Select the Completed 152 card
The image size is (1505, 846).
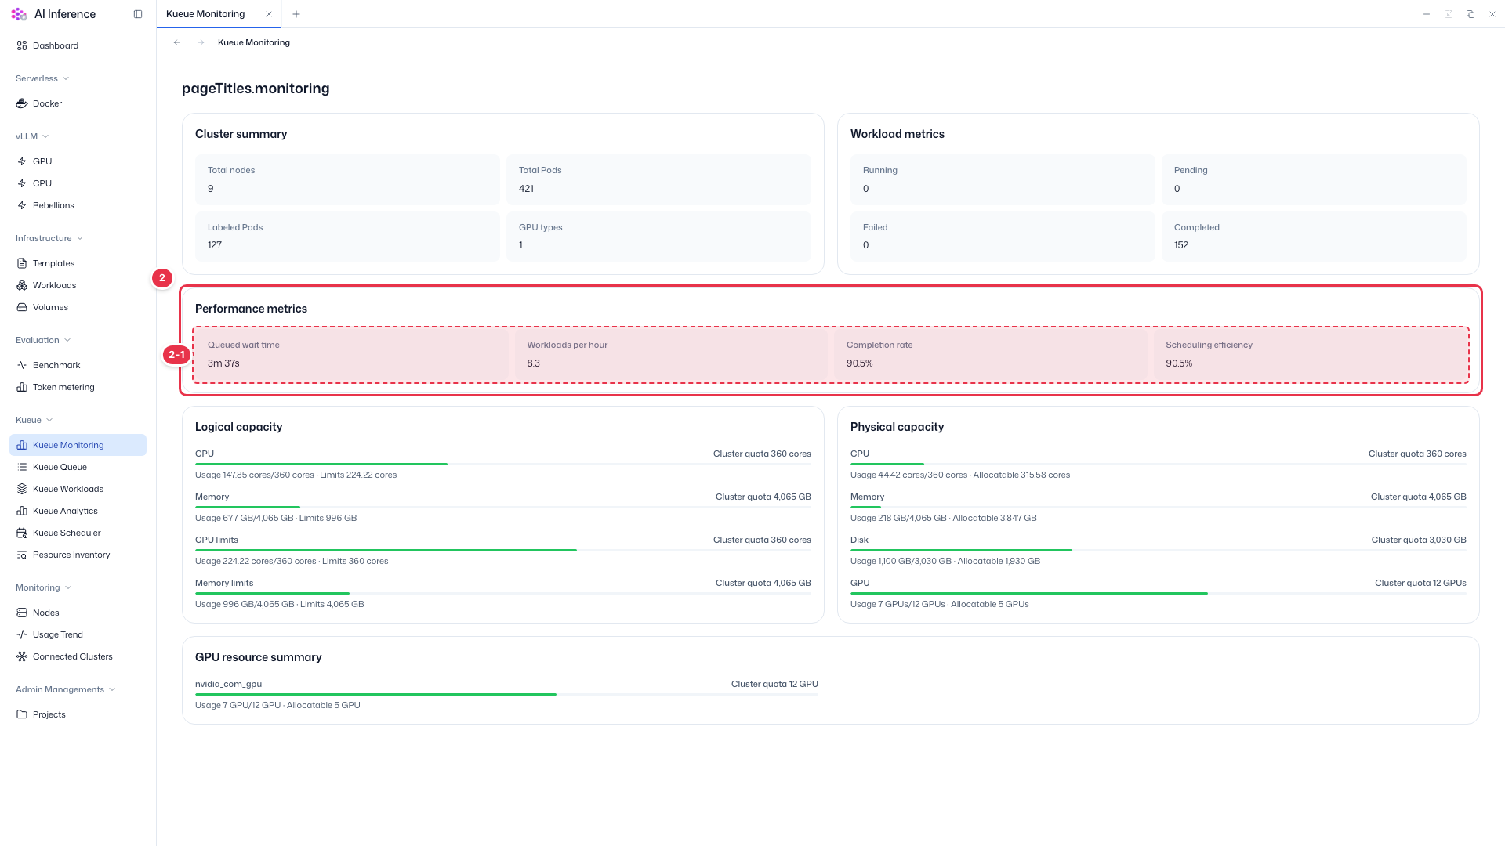click(x=1314, y=237)
